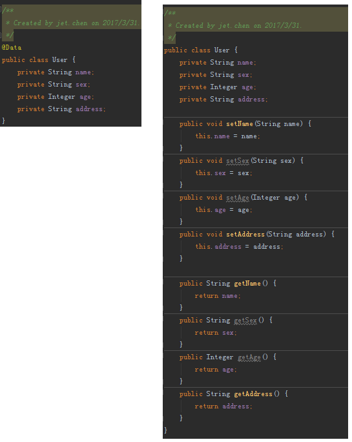The height and width of the screenshot is (442, 352).
Task: Click the getAge method name
Action: [249, 357]
